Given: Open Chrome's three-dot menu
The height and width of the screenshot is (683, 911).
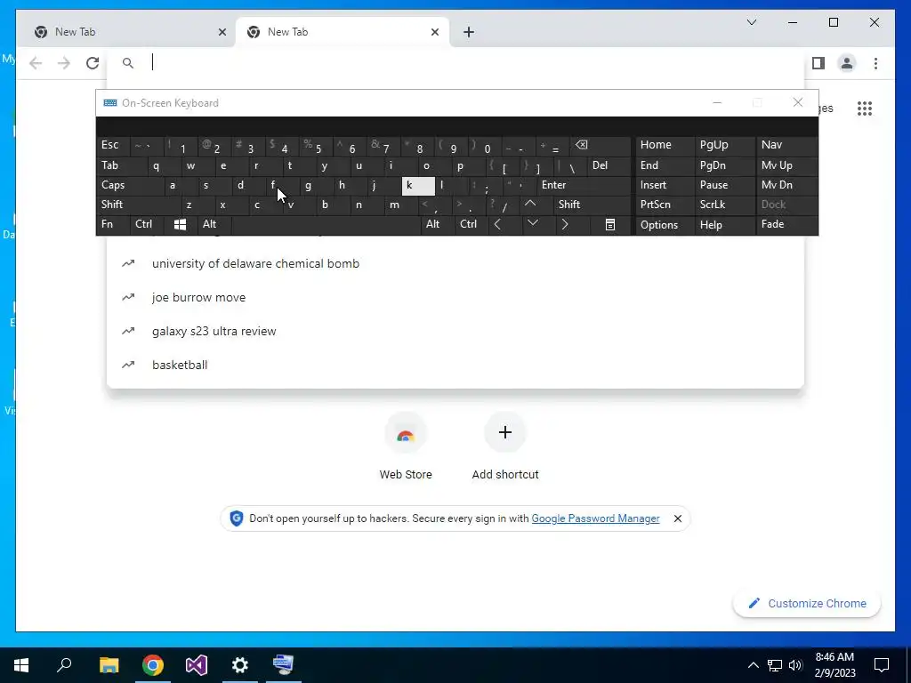Looking at the screenshot, I should click(x=875, y=63).
